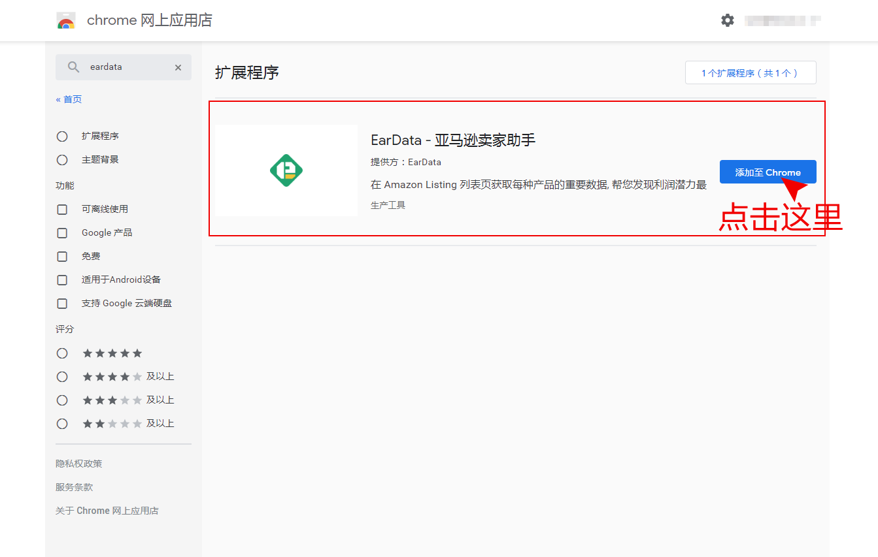878x557 pixels.
Task: Select the five-star rating radio button
Action: 62,353
